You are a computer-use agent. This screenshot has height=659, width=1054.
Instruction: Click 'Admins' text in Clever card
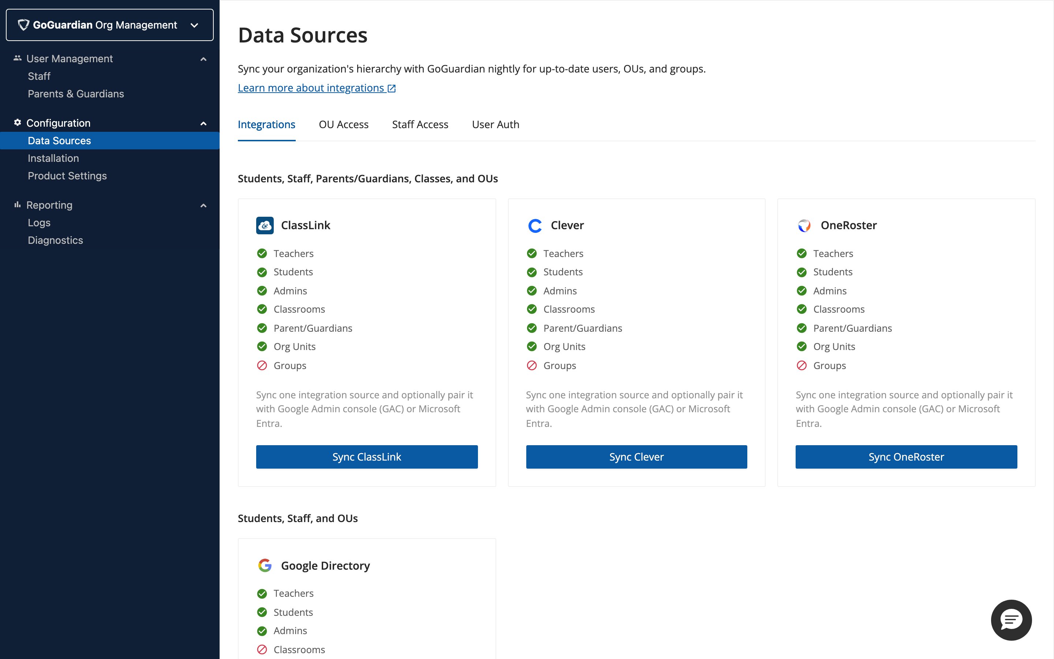(x=560, y=291)
